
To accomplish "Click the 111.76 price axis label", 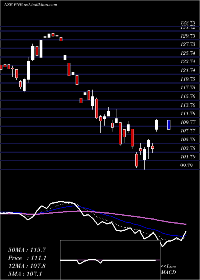I will point(188,114).
